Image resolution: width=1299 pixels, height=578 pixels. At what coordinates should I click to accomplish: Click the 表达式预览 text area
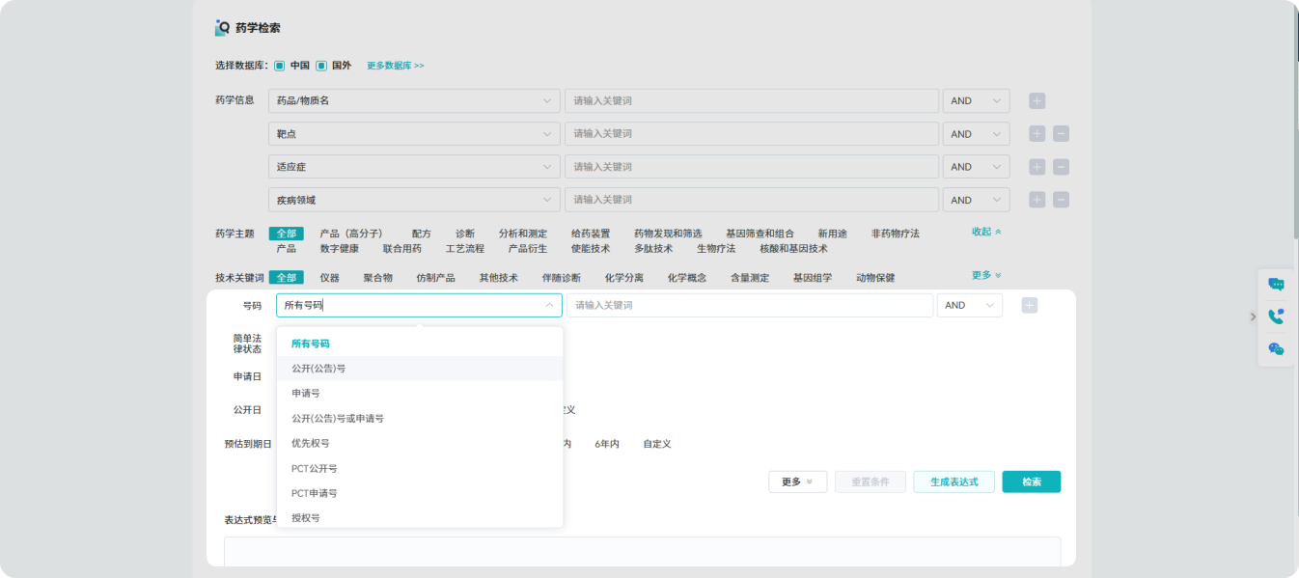[x=642, y=552]
